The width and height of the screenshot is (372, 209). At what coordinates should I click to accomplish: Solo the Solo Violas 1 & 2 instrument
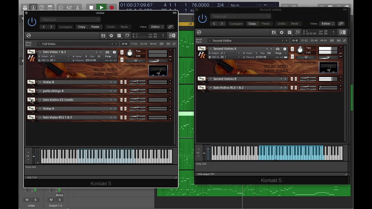(x=122, y=52)
